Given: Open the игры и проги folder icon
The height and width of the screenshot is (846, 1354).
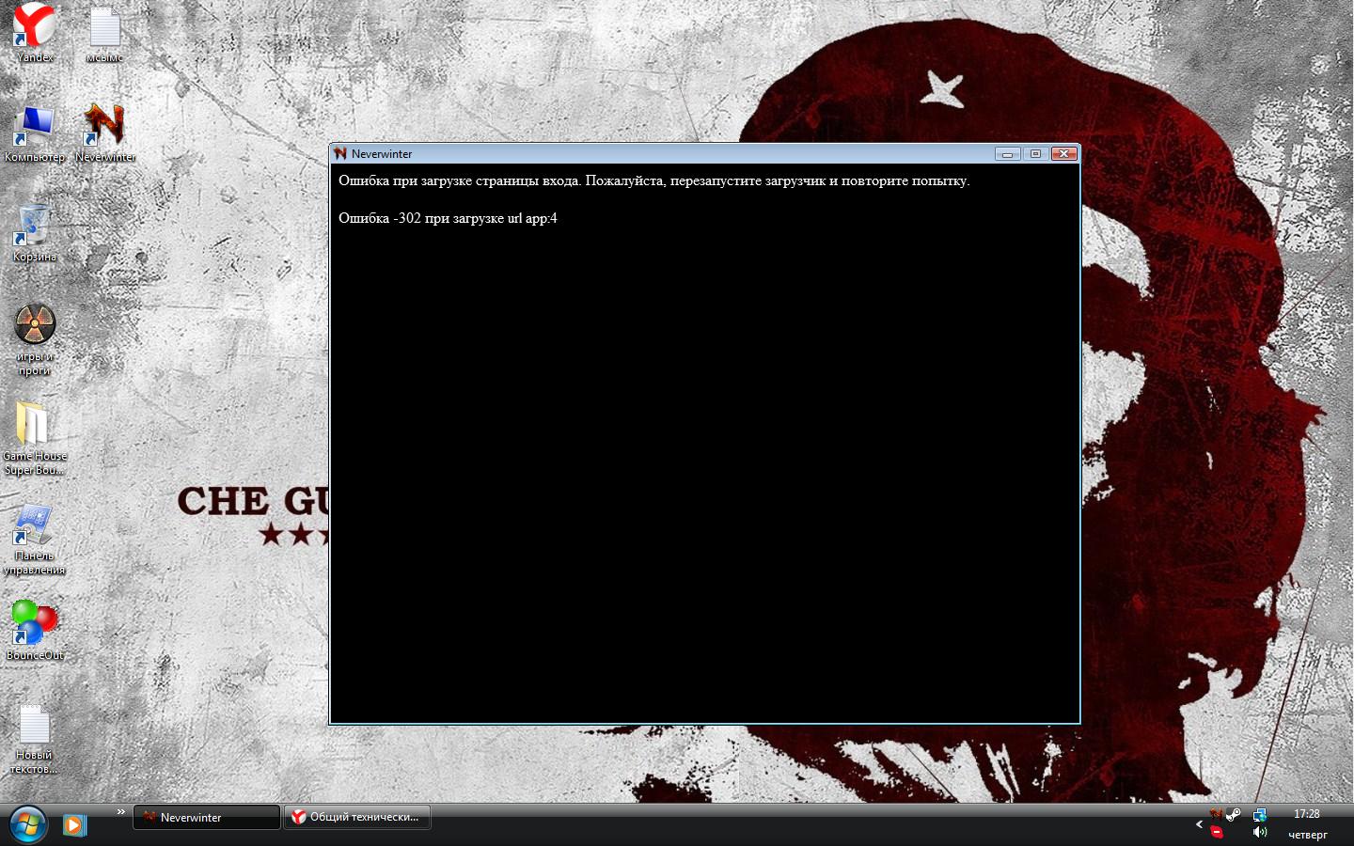Looking at the screenshot, I should tap(35, 338).
